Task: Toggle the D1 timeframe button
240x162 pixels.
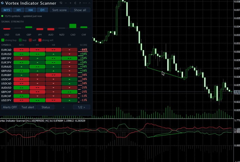Action: [x=42, y=10]
